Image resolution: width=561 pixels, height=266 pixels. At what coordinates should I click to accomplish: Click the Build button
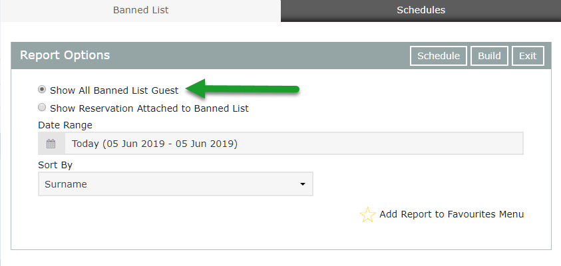pyautogui.click(x=489, y=56)
